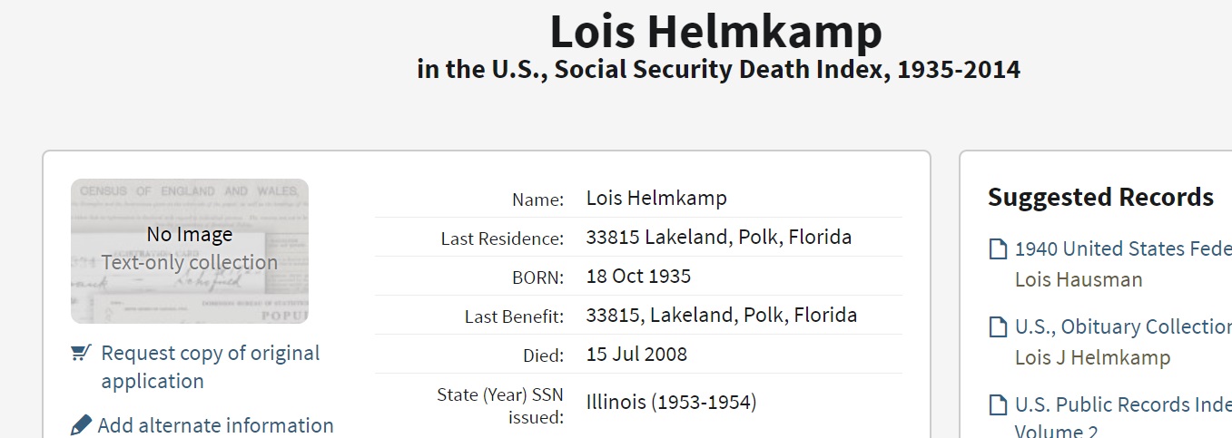Select the Lois Hausman suggested name
1232x438 pixels.
(1079, 279)
